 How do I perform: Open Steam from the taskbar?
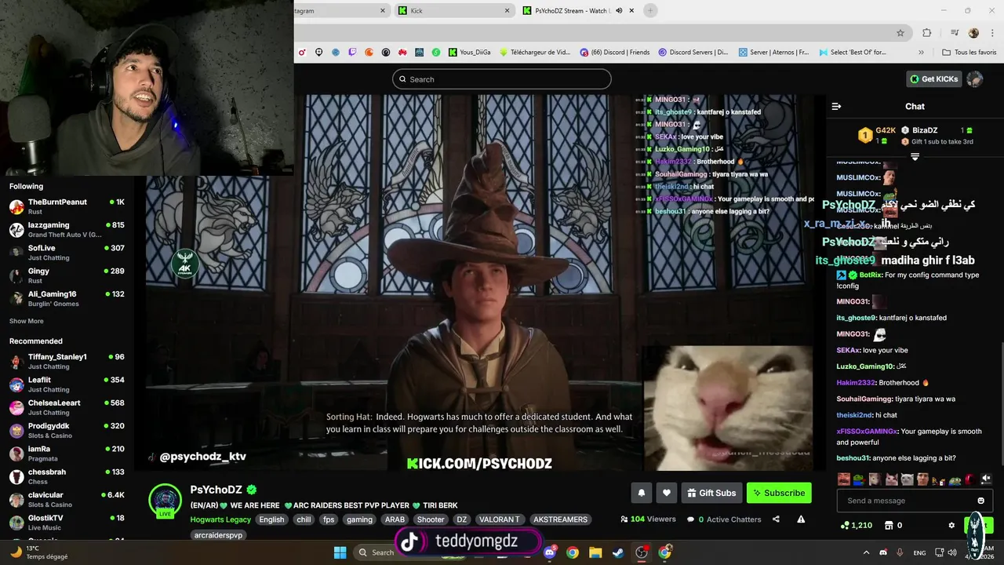click(618, 552)
